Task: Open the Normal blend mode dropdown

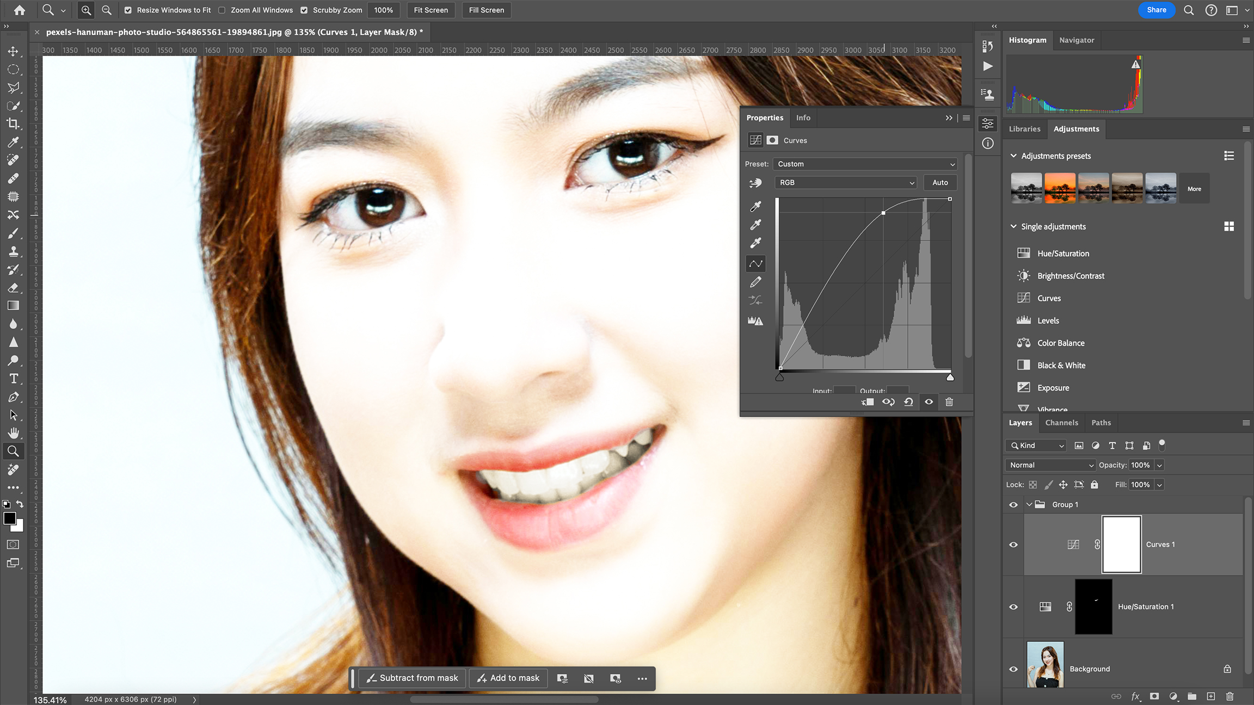Action: [1050, 465]
